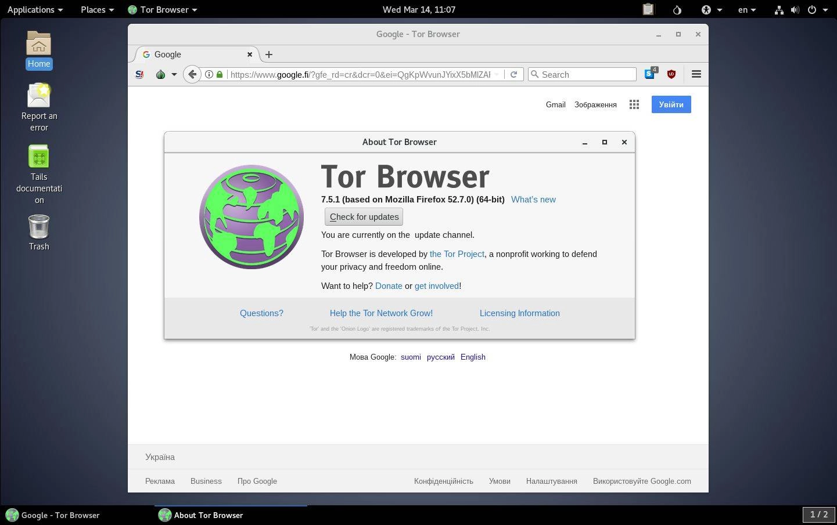
Task: Click the green padlock in the URL bar
Action: pos(220,74)
